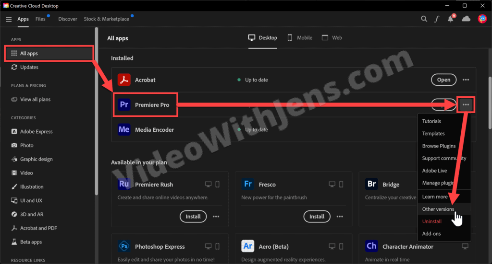Click the Bridge Br icon
492x264 pixels.
[371, 184]
